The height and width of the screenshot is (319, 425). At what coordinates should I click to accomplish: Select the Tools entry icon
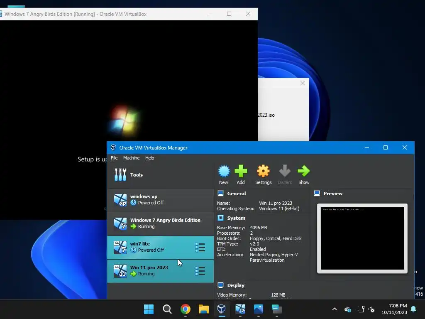point(120,175)
